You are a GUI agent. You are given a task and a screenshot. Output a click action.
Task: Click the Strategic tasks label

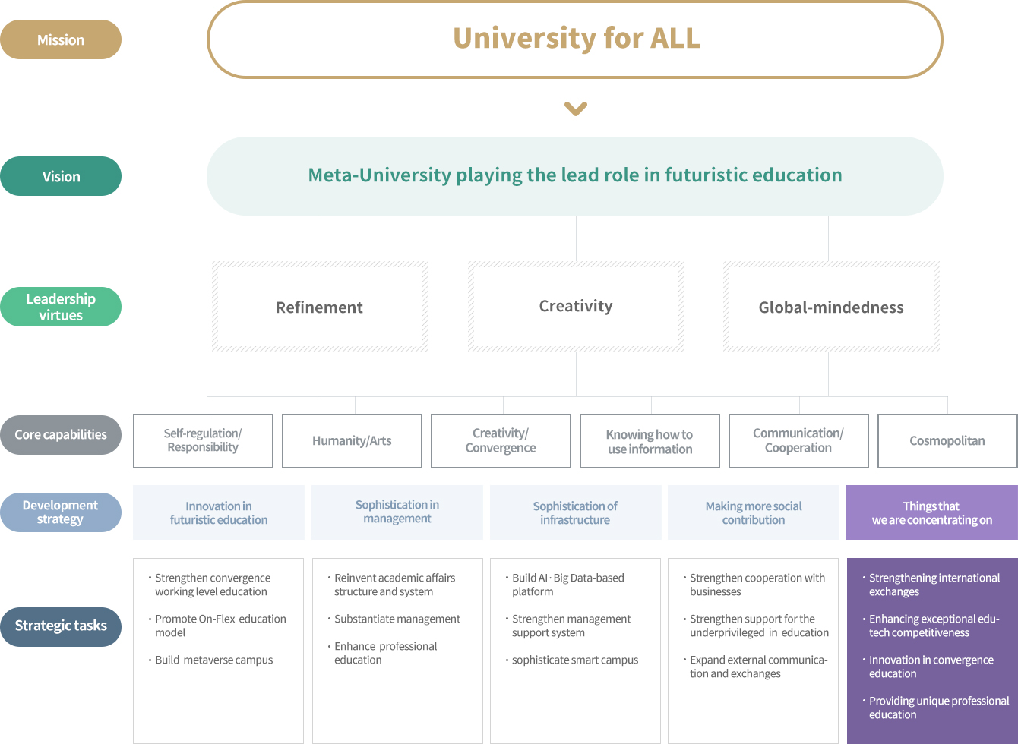point(61,626)
